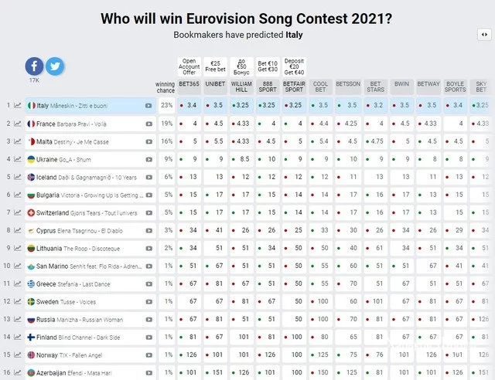Click the "Open Account Offer" promo
Image resolution: width=495 pixels, height=380 pixels.
point(189,66)
